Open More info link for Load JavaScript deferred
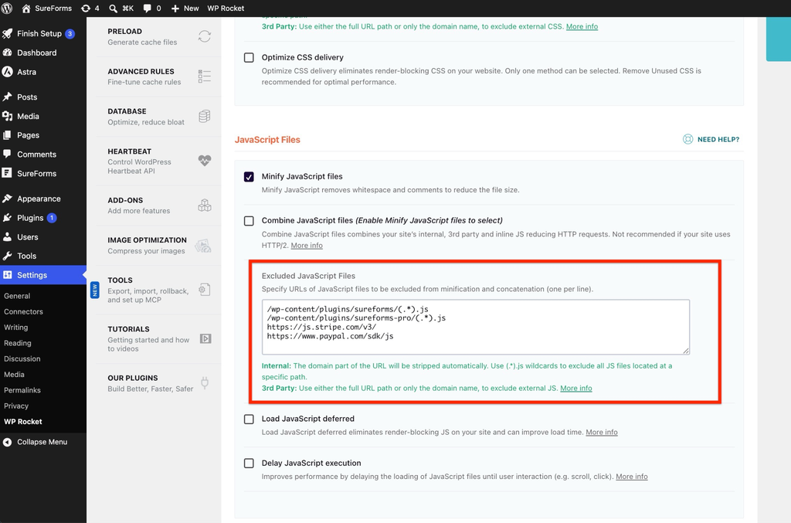This screenshot has width=791, height=523. [x=601, y=432]
